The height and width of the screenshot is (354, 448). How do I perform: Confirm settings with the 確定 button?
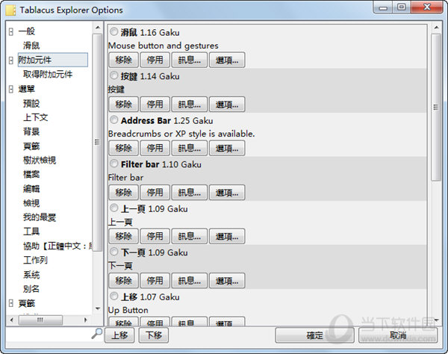point(314,335)
